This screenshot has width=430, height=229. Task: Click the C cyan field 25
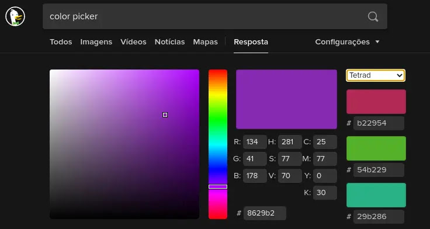(325, 142)
